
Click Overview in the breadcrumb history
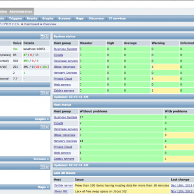(x=50, y=24)
